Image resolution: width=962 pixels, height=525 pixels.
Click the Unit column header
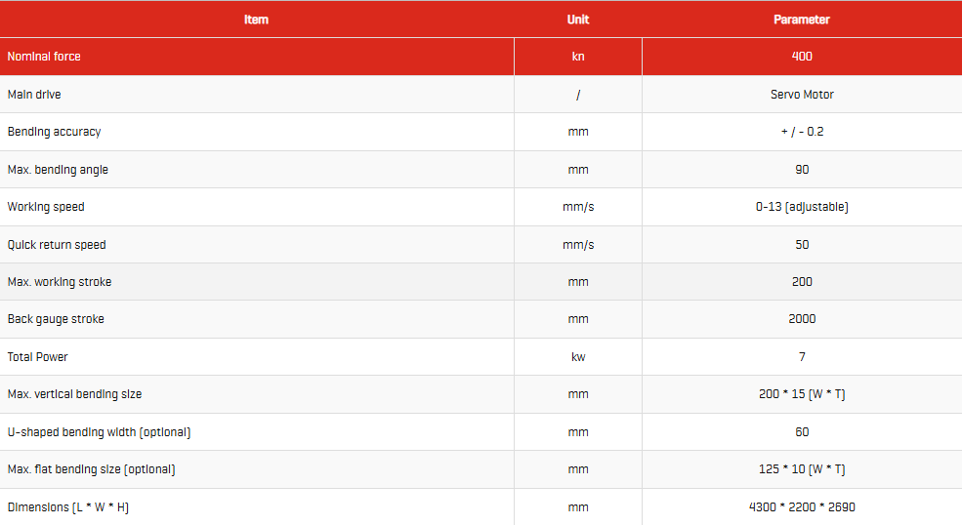578,20
